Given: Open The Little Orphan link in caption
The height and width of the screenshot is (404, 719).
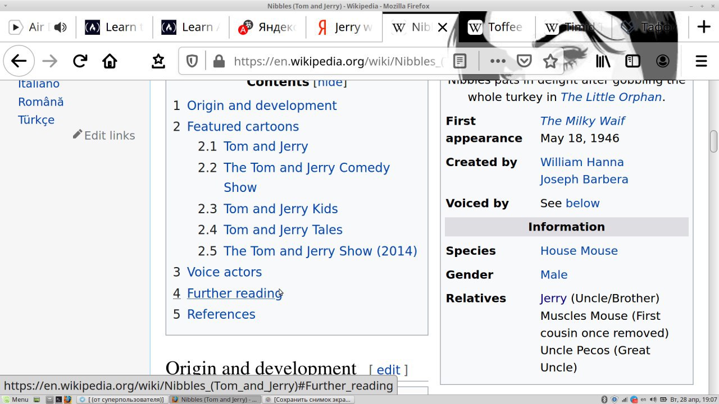Looking at the screenshot, I should pyautogui.click(x=611, y=97).
